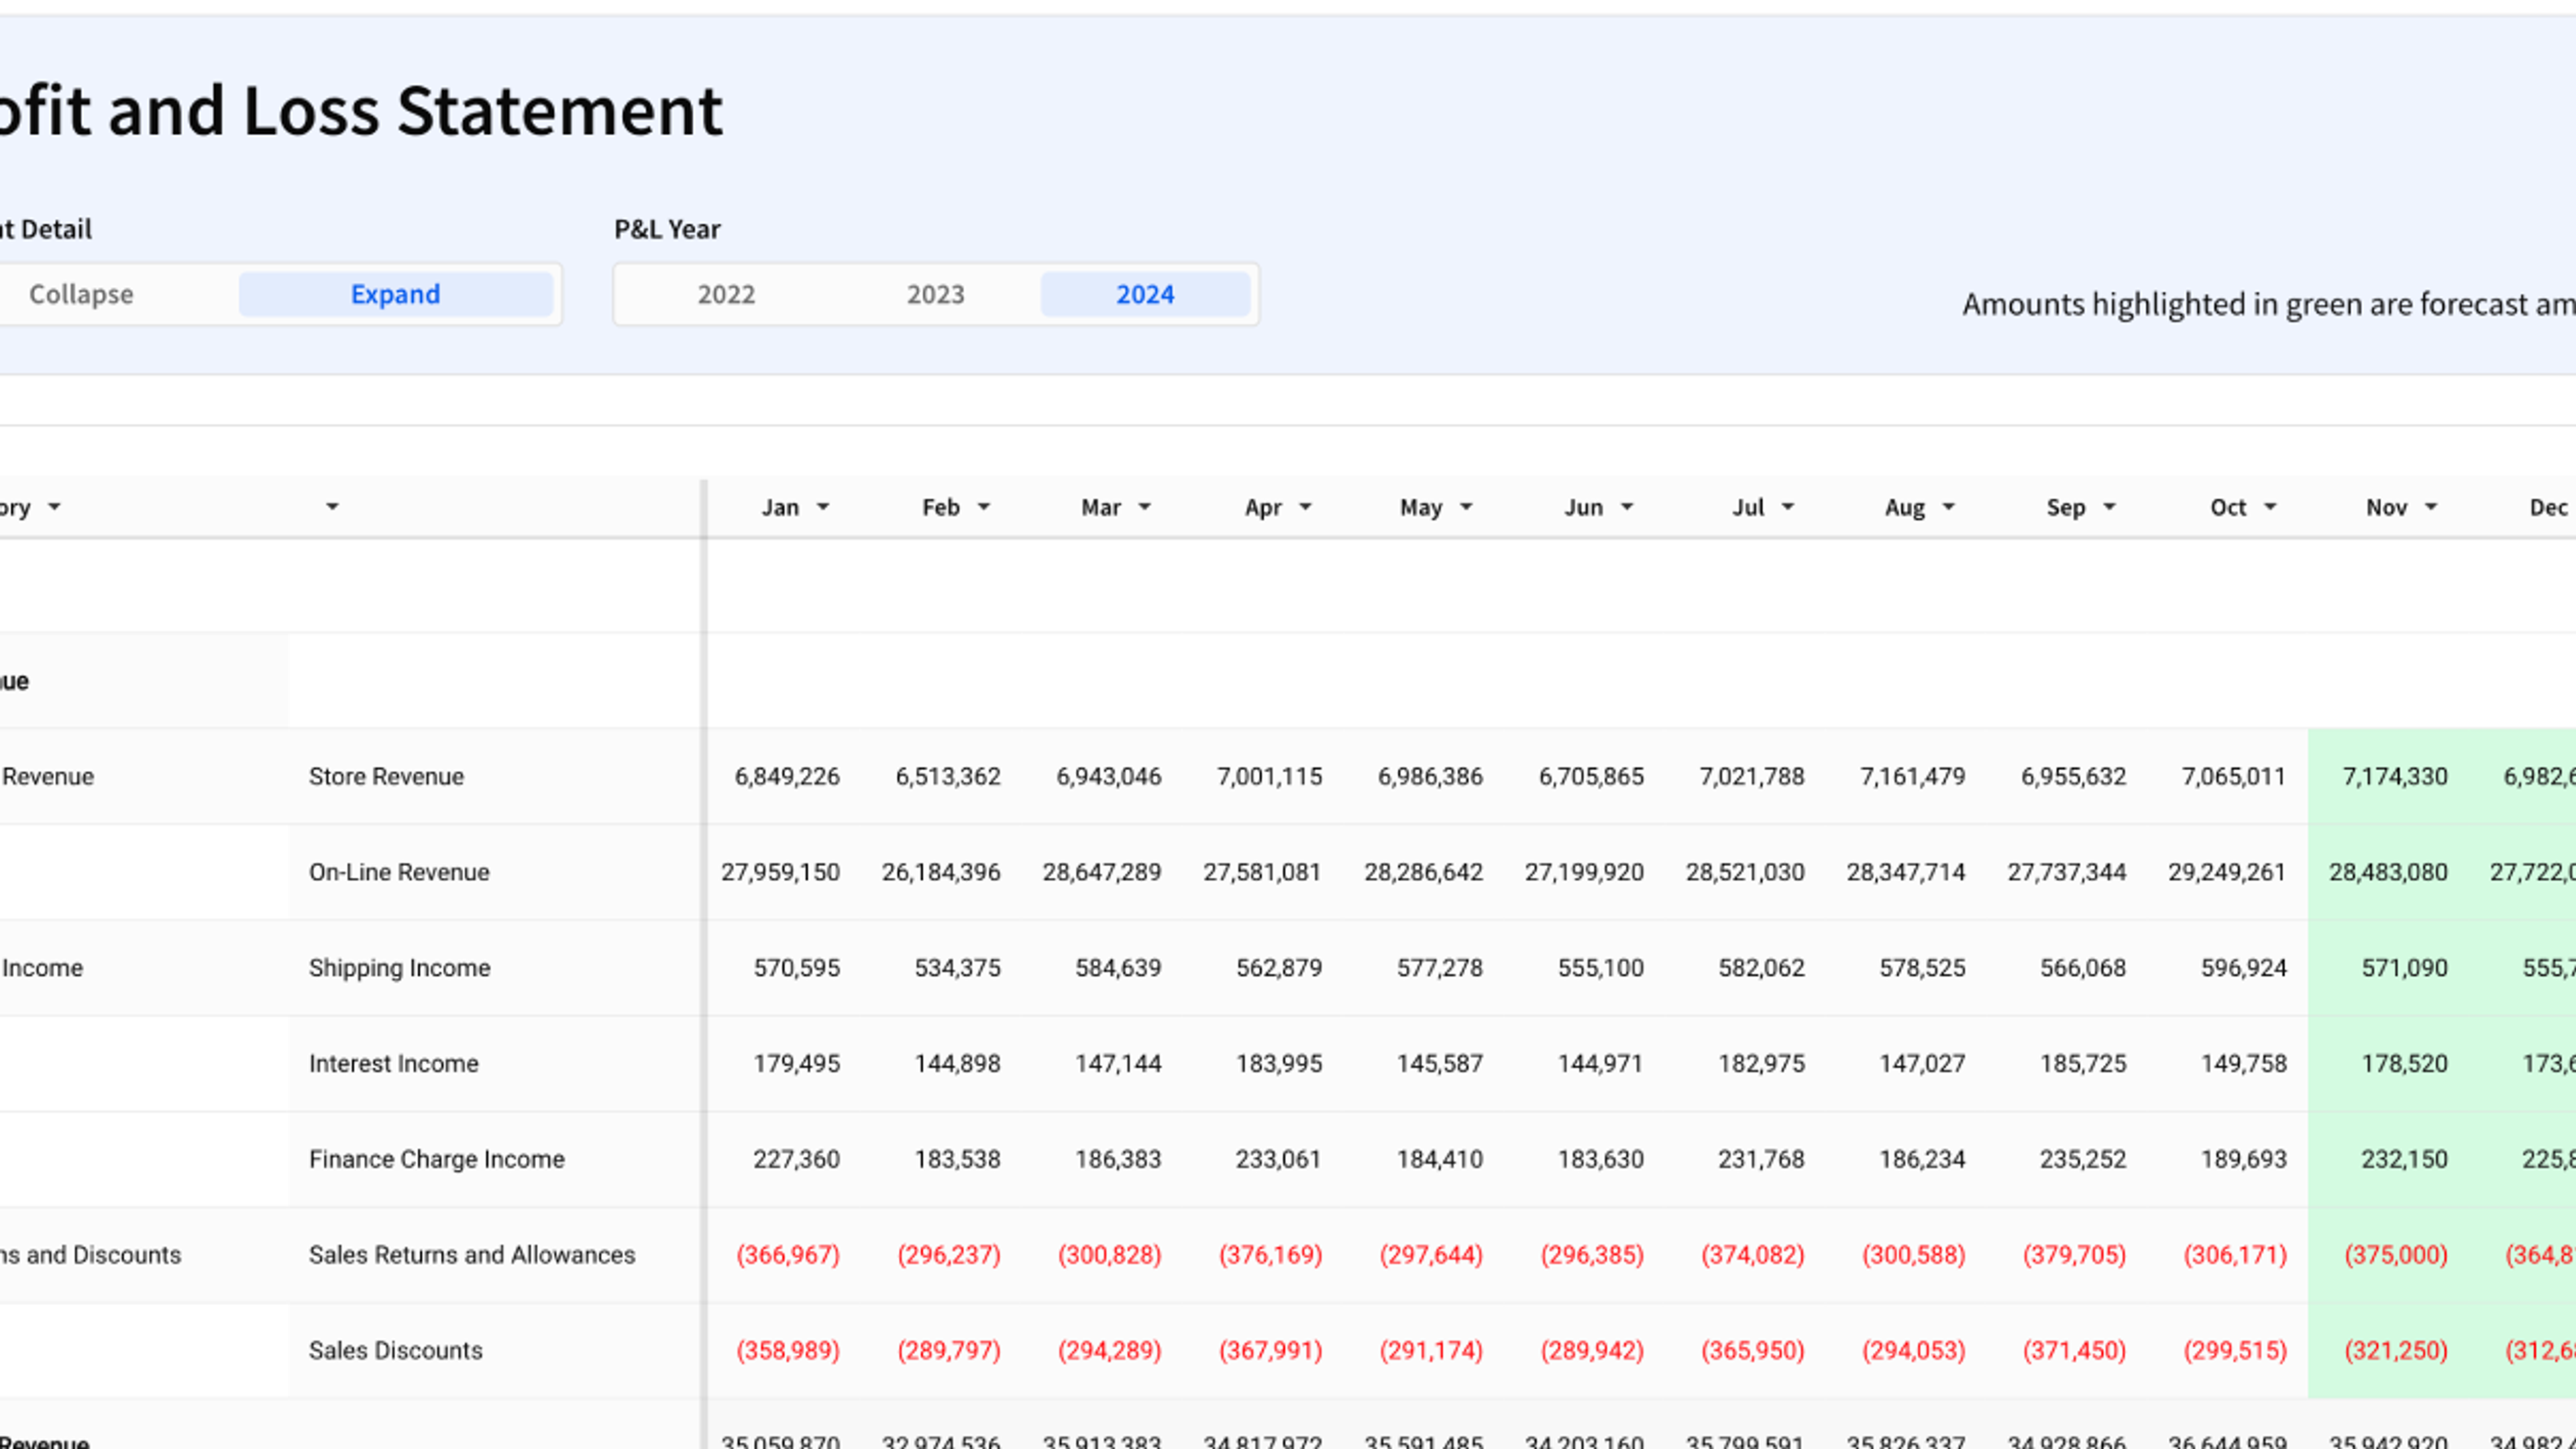
Task: Open the Mar column dropdown arrow
Action: tap(1145, 507)
